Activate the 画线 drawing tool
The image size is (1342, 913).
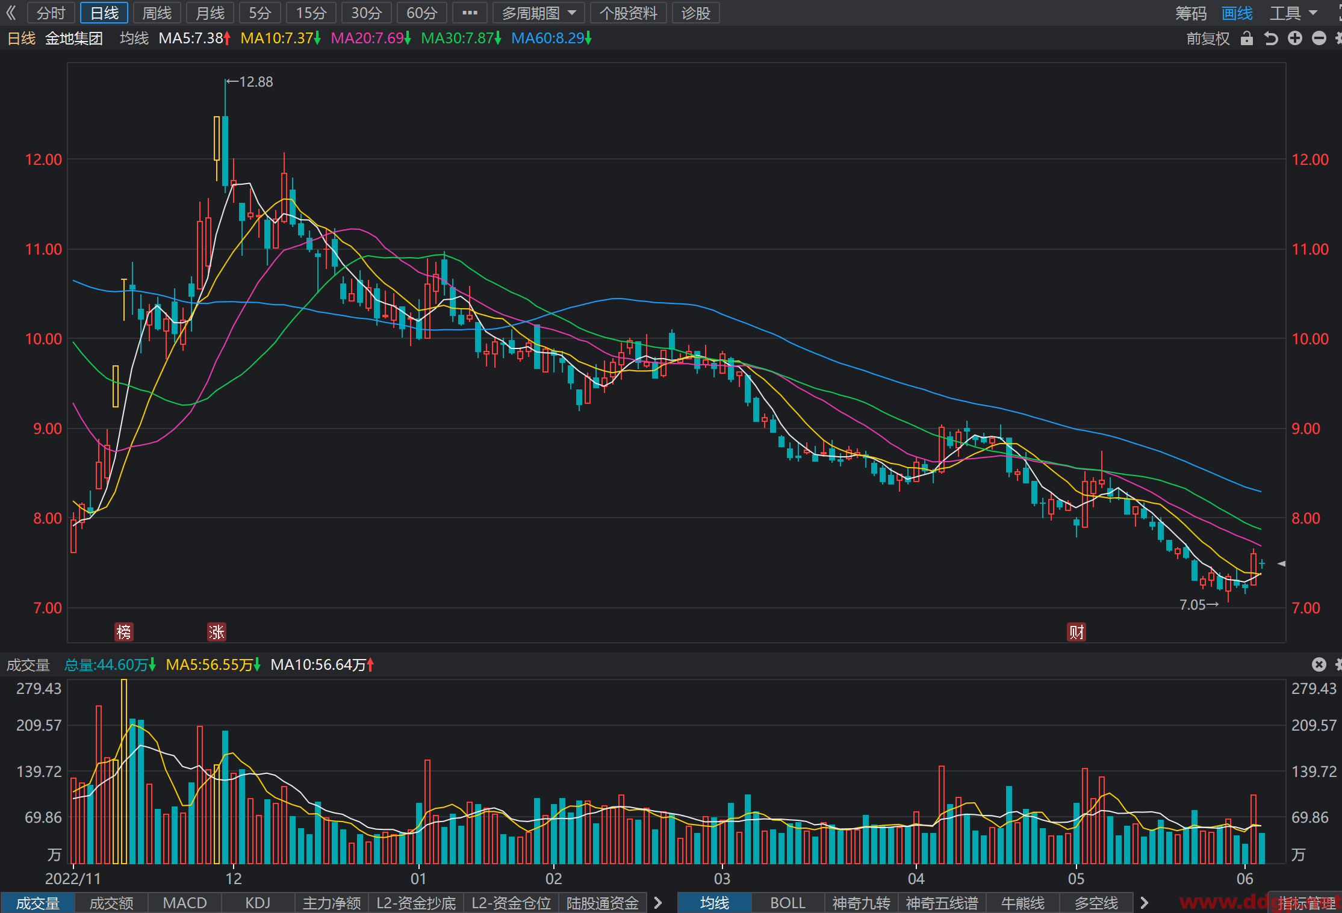tap(1237, 13)
